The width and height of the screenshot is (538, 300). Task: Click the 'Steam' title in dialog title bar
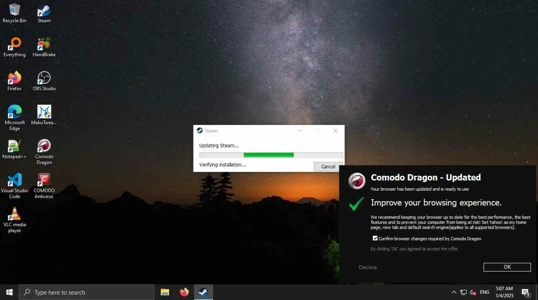[211, 130]
